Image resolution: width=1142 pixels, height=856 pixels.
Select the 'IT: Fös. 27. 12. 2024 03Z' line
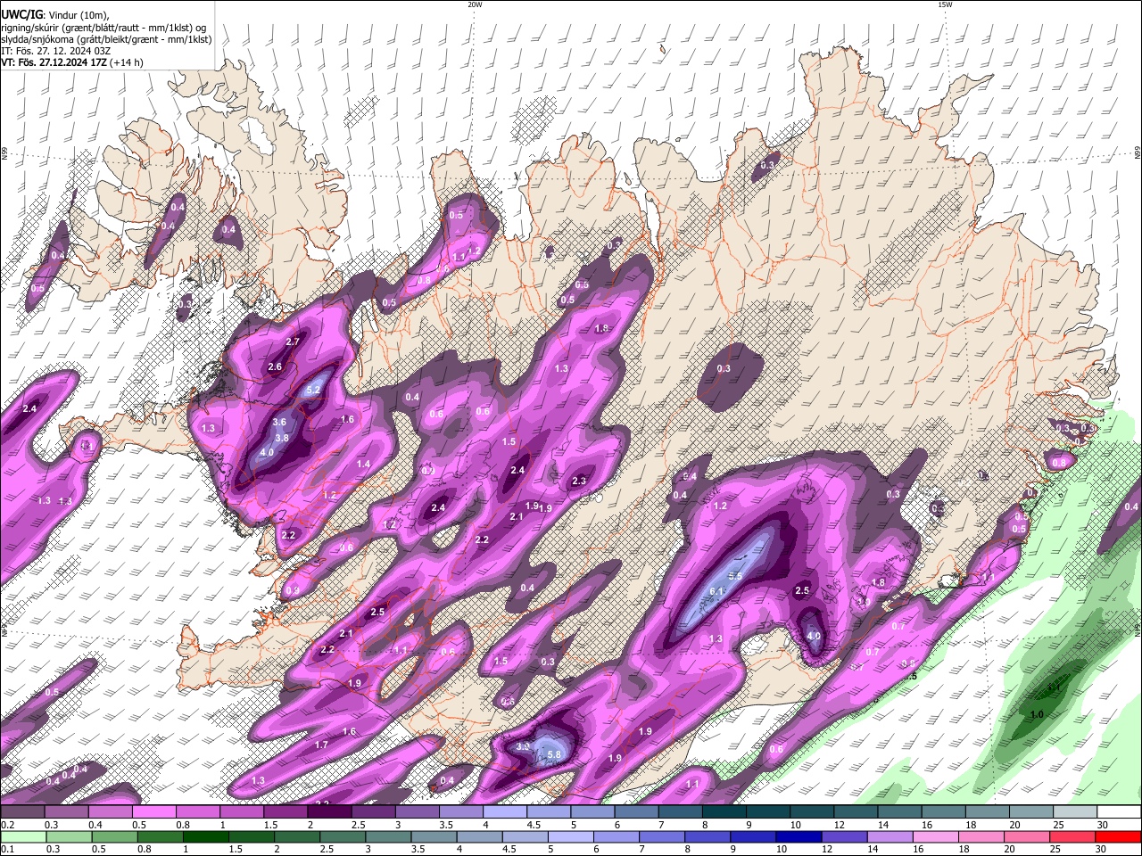[x=56, y=51]
